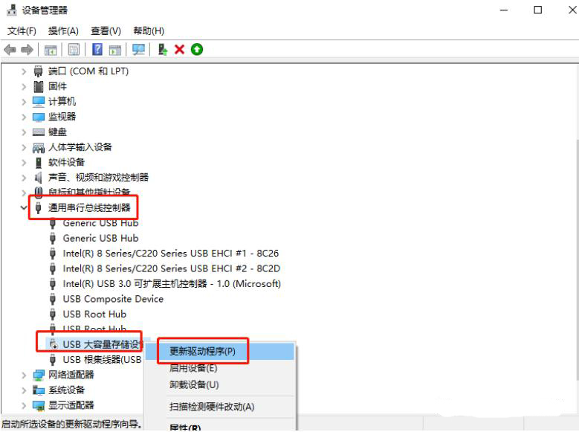Viewport: 579px width, 432px height.
Task: Click the Back arrow toolbar icon
Action: click(x=10, y=50)
